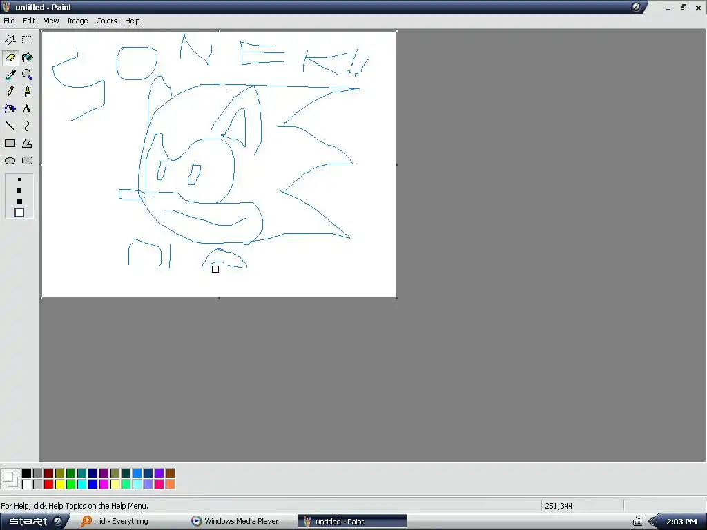
Task: Click status bar text 'For Help, click Help Topics'
Action: click(x=75, y=506)
